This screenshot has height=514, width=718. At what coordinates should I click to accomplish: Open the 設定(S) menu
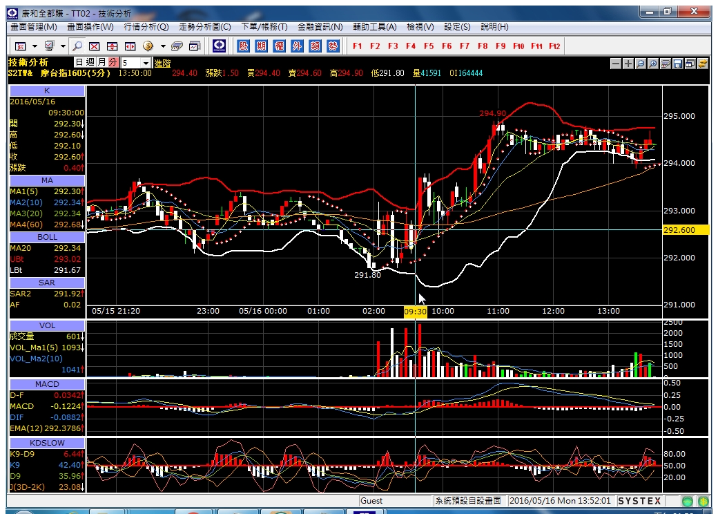click(457, 27)
